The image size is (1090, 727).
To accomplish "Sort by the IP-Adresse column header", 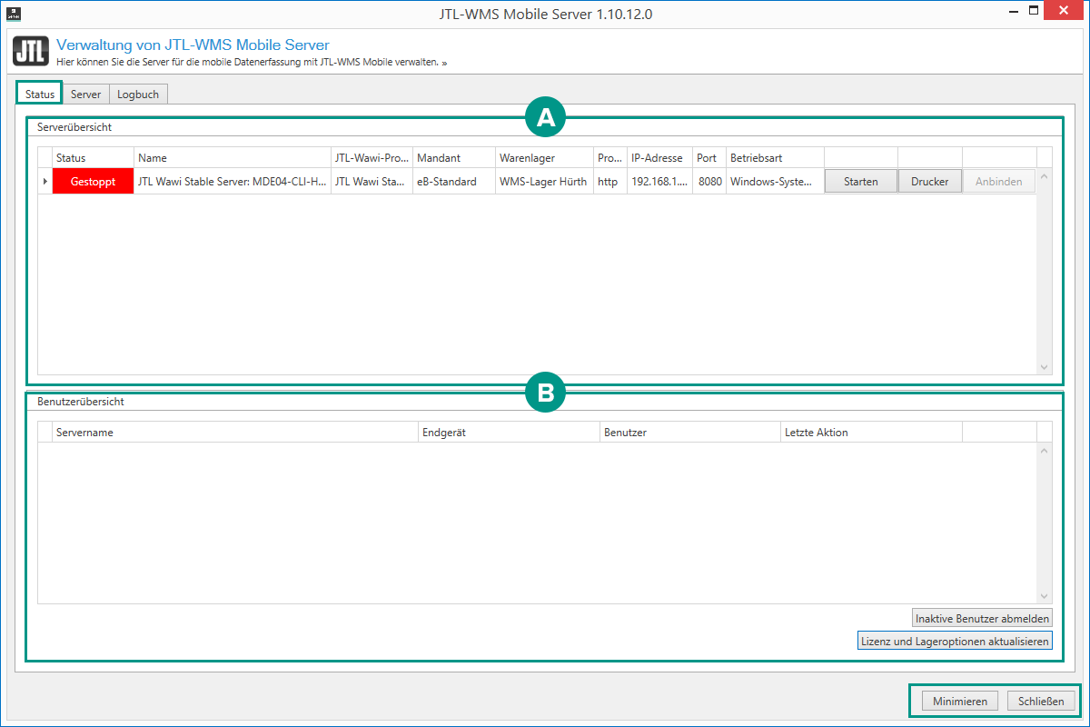I will pyautogui.click(x=659, y=158).
